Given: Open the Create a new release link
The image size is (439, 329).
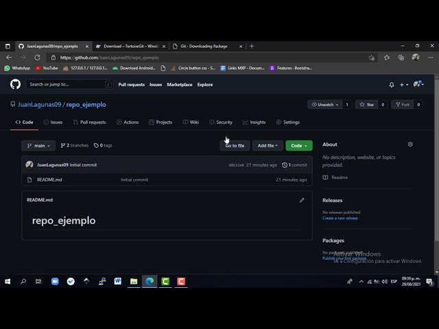Looking at the screenshot, I should coord(340,218).
